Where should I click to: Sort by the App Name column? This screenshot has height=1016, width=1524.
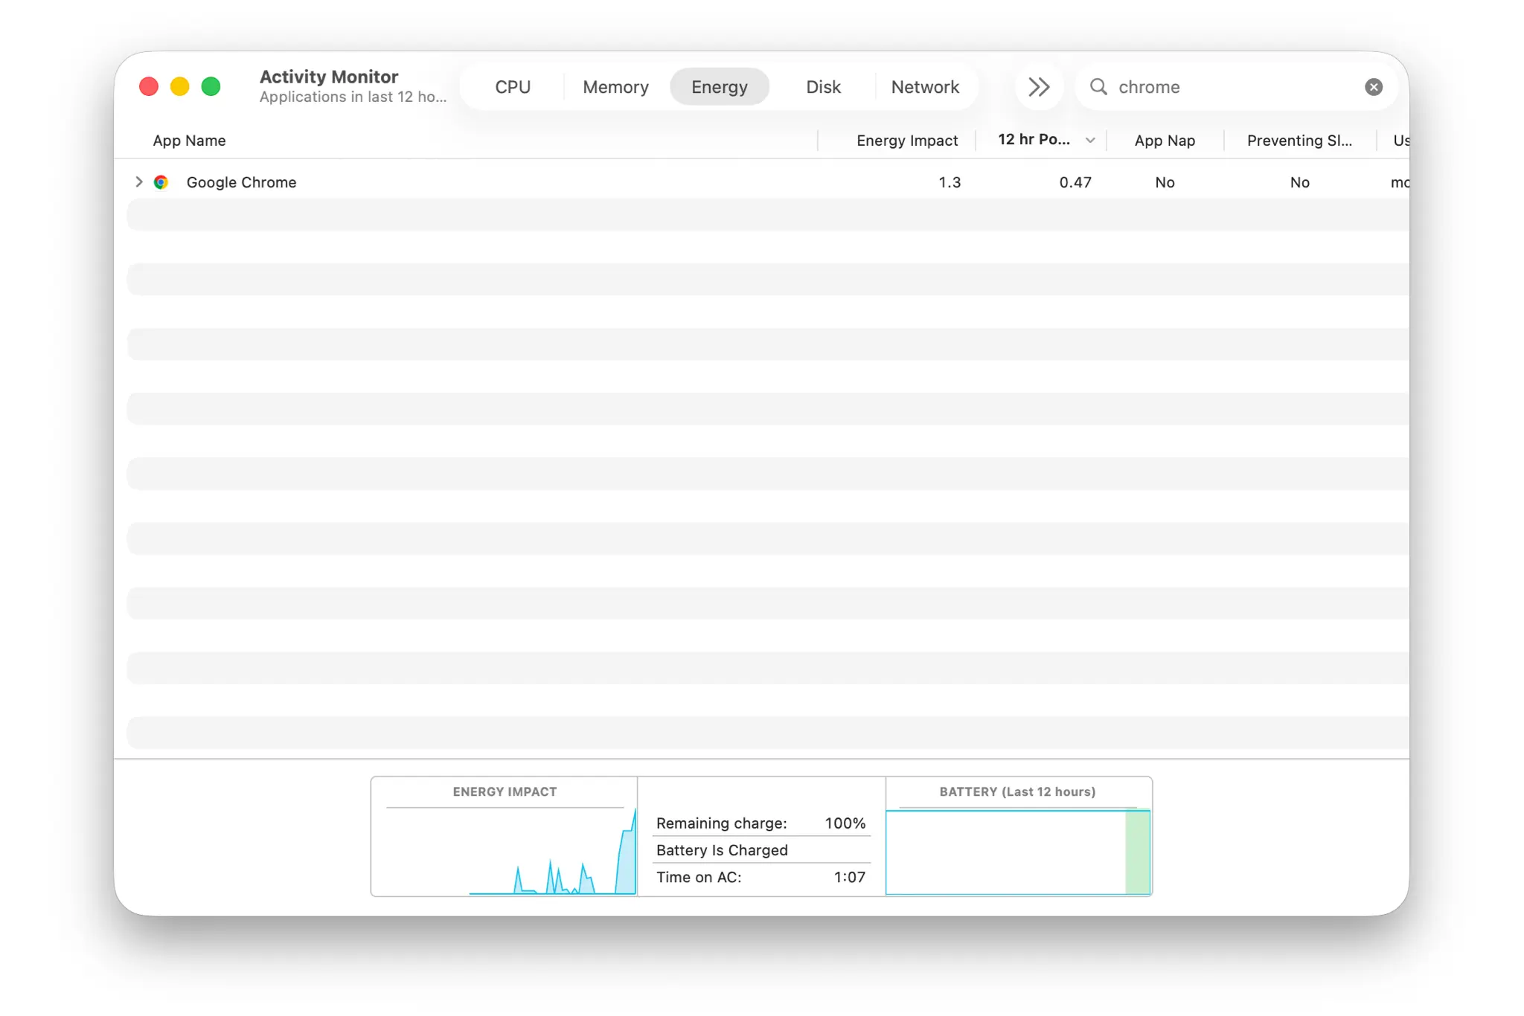pyautogui.click(x=189, y=141)
